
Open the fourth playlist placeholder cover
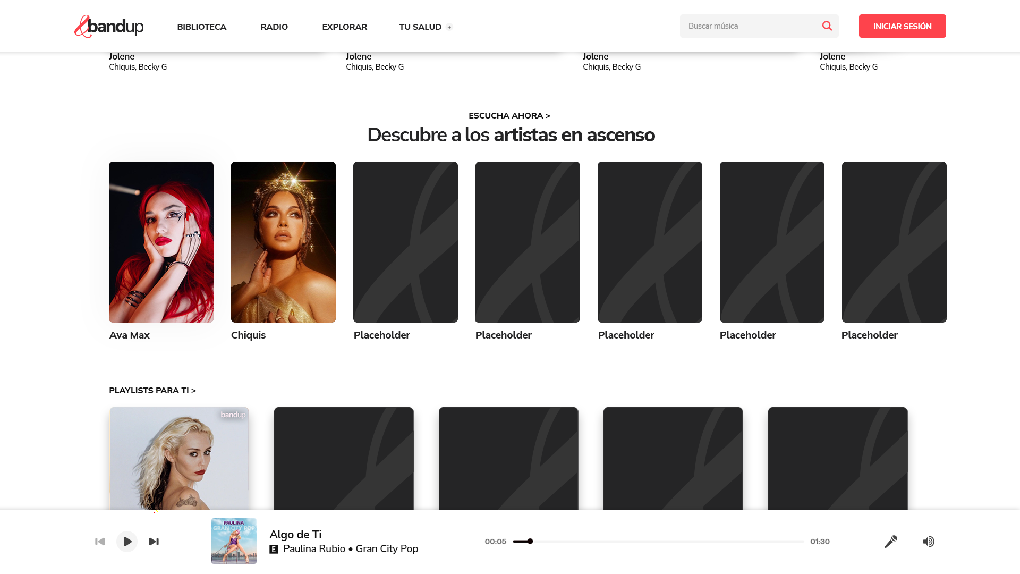pos(673,458)
